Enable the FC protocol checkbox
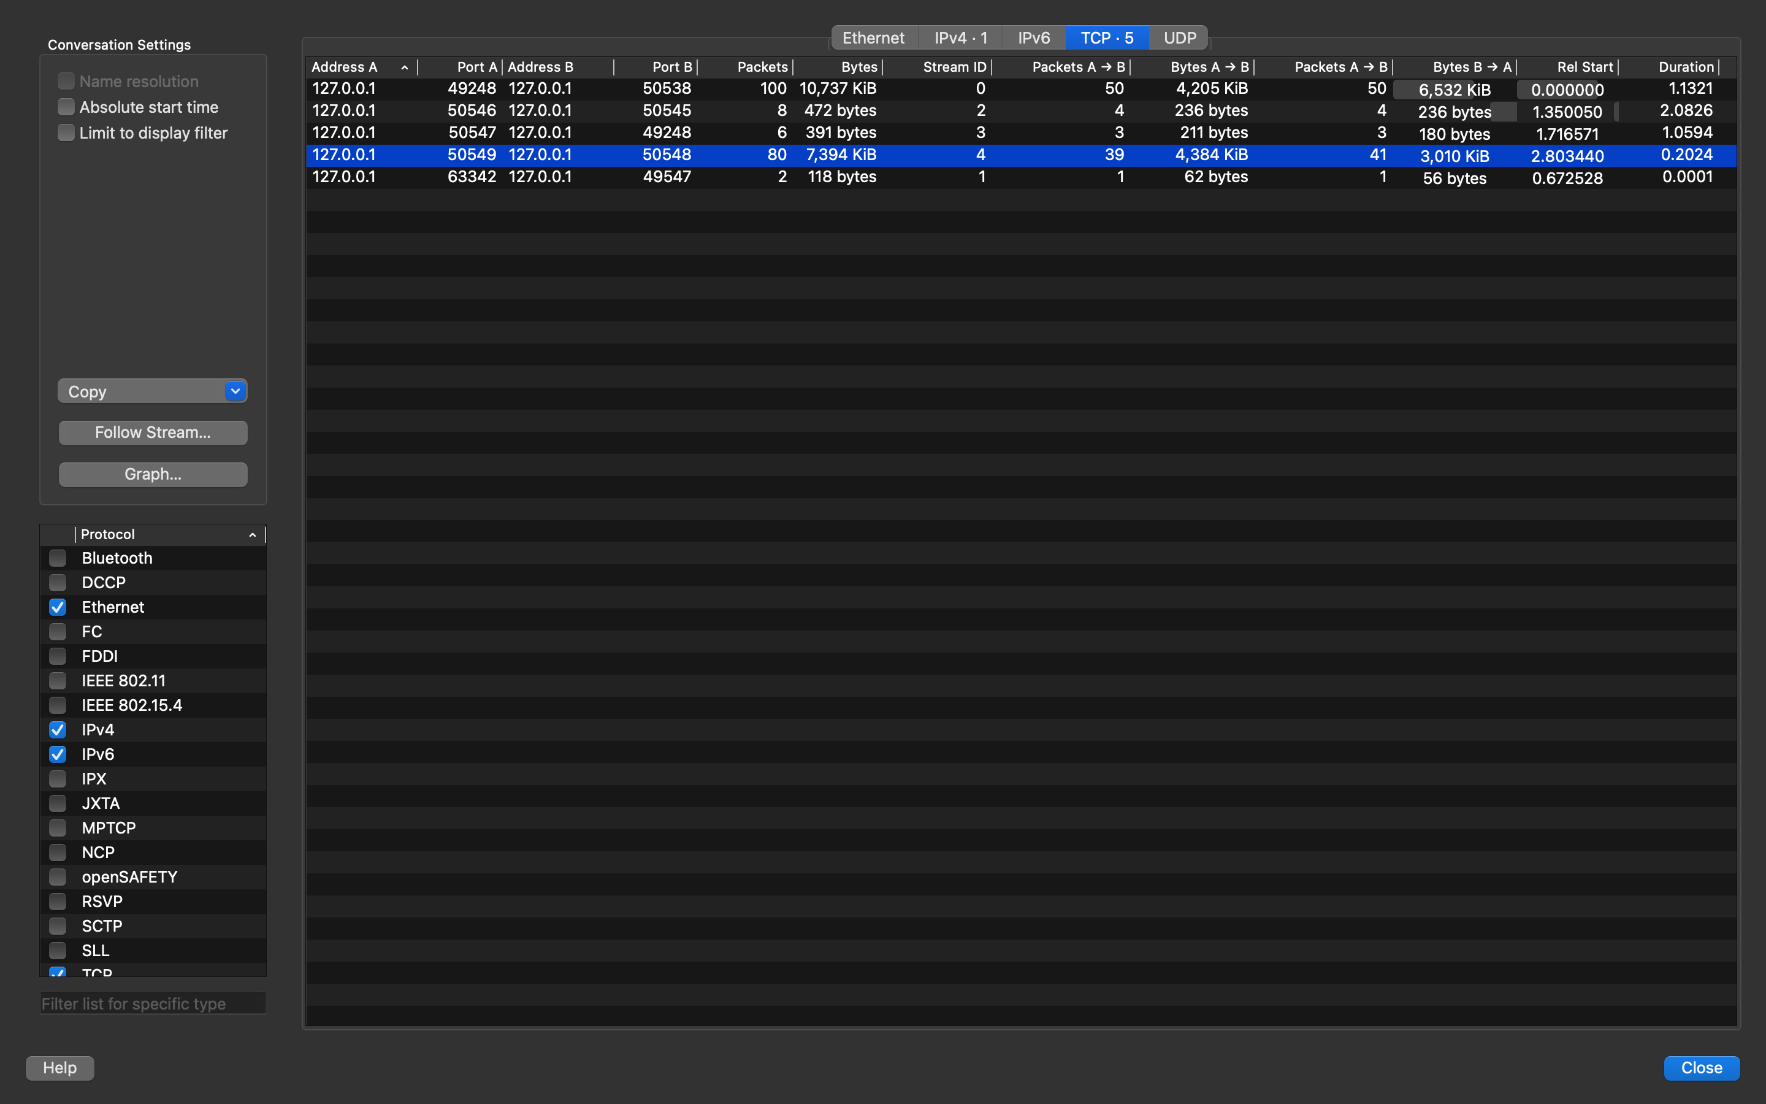This screenshot has height=1104, width=1766. coord(58,632)
